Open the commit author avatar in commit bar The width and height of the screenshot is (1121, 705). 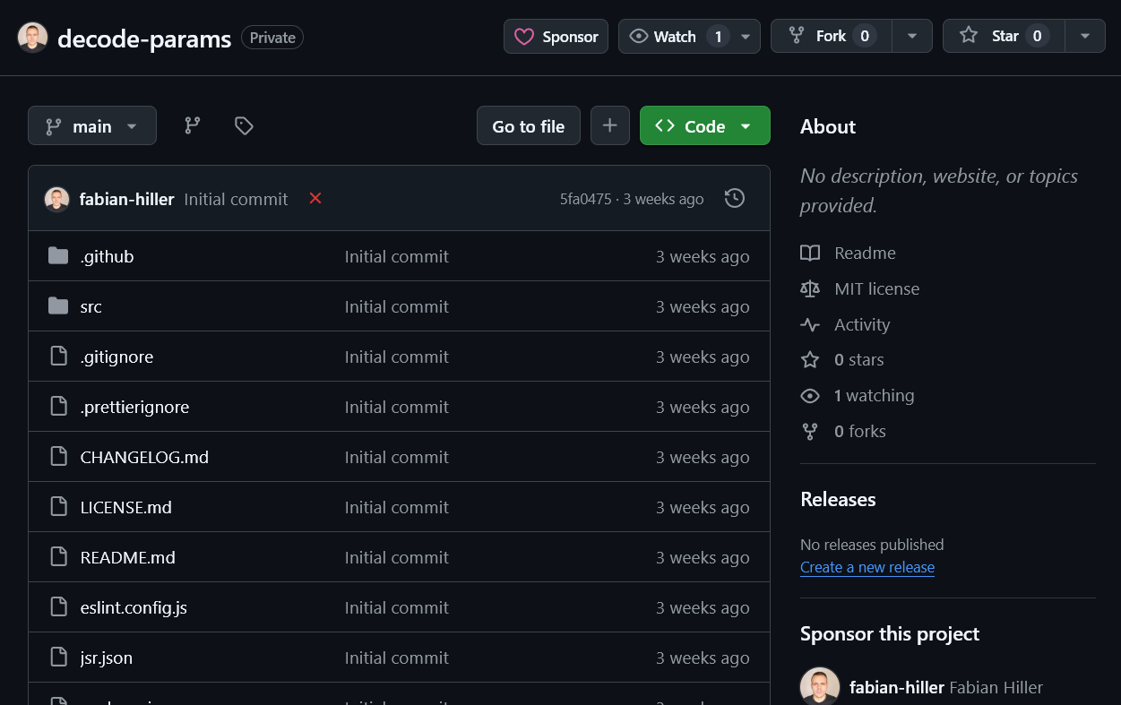tap(56, 199)
